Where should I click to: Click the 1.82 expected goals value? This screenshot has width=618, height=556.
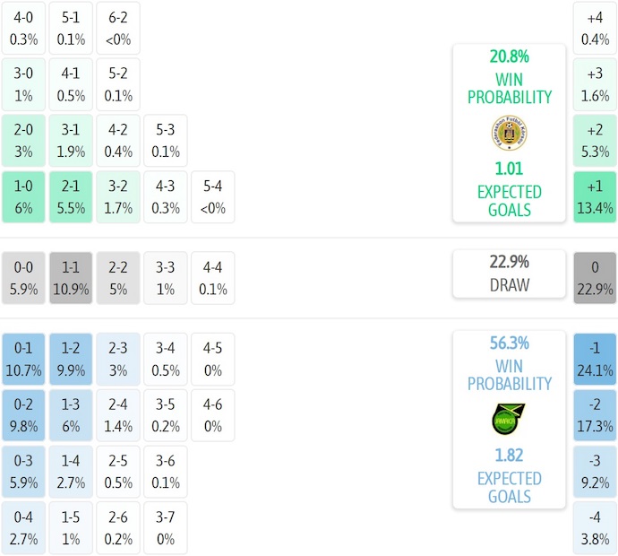click(x=509, y=456)
